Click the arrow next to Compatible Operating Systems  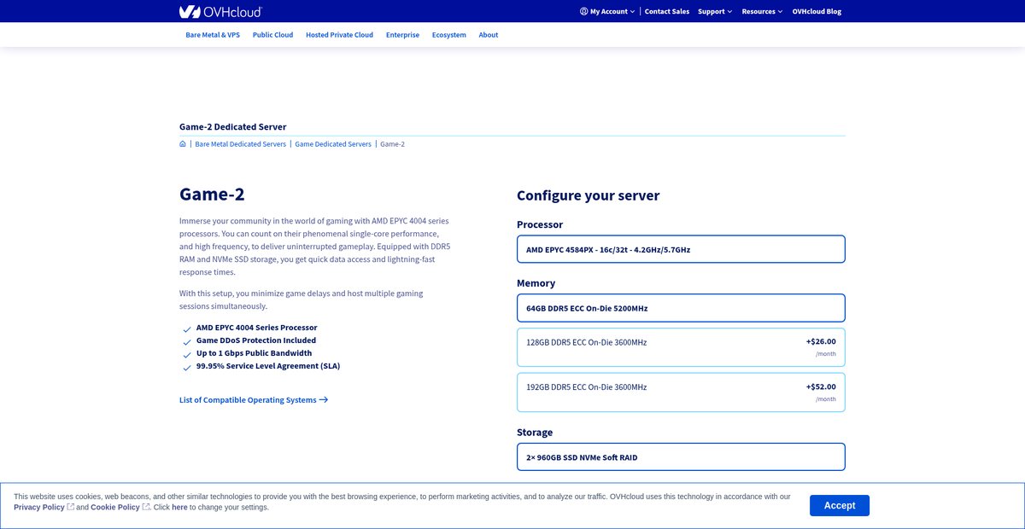(x=323, y=399)
